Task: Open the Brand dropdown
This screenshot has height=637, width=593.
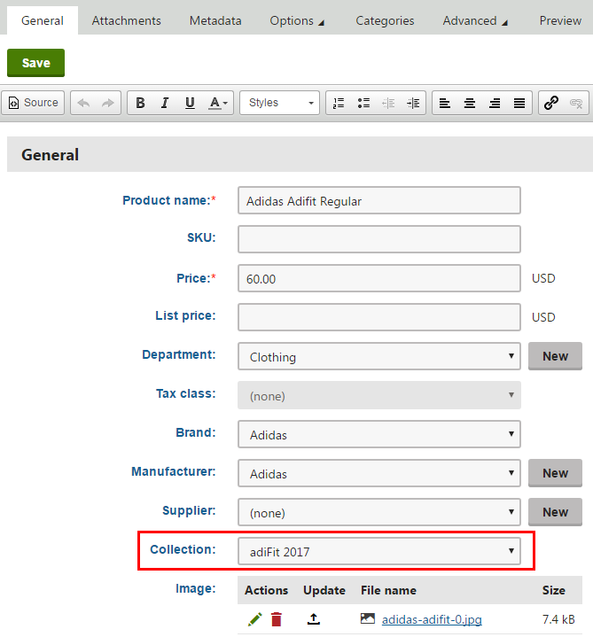Action: click(379, 434)
